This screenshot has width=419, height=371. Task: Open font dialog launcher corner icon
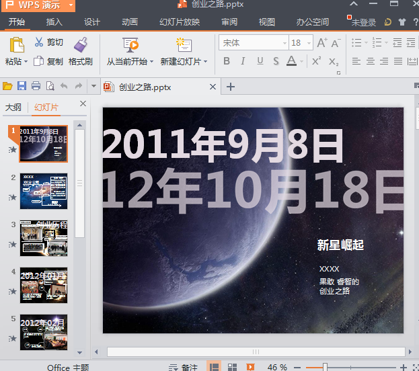coord(338,73)
